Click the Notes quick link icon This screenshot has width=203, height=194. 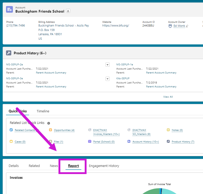point(168,130)
